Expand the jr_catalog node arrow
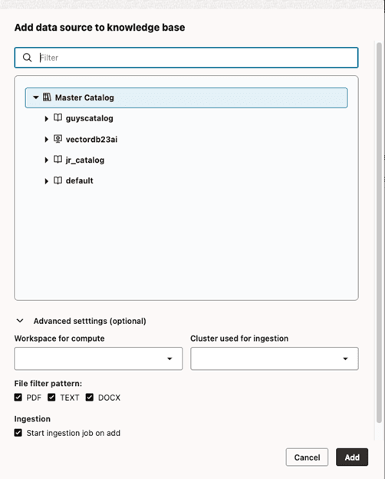This screenshot has width=385, height=479. coord(47,160)
